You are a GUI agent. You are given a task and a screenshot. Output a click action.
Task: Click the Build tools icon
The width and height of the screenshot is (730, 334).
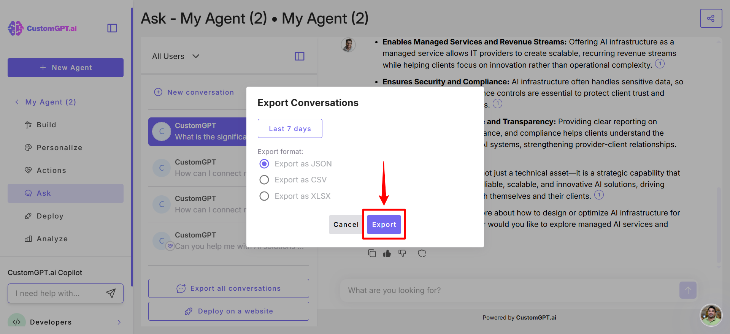point(28,125)
